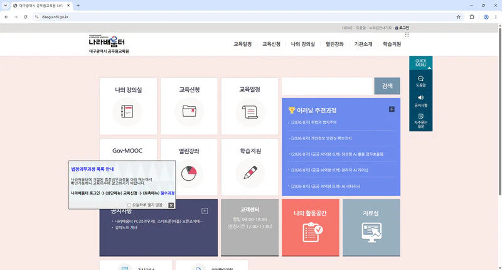This screenshot has width=502, height=270.
Task: Click the course search input field
Action: click(327, 86)
